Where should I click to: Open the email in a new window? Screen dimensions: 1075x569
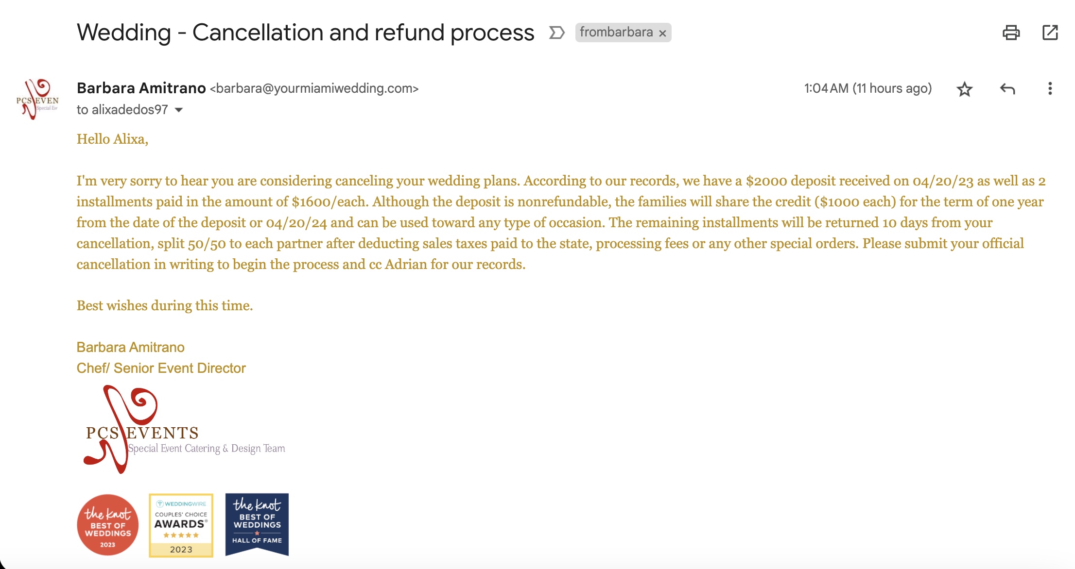point(1050,33)
